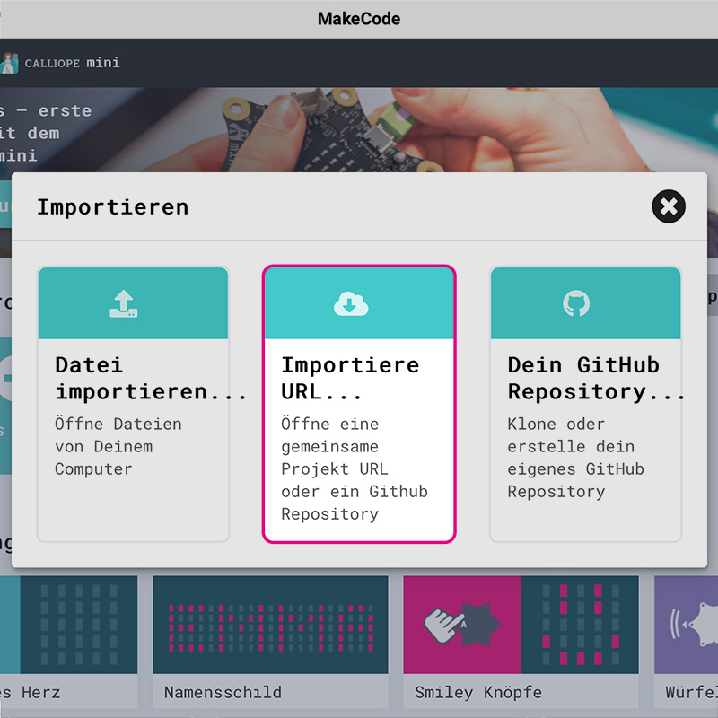This screenshot has height=718, width=718.
Task: Click the 'Öffne eine gemeinsame Projekt URL' description
Action: coord(355,468)
